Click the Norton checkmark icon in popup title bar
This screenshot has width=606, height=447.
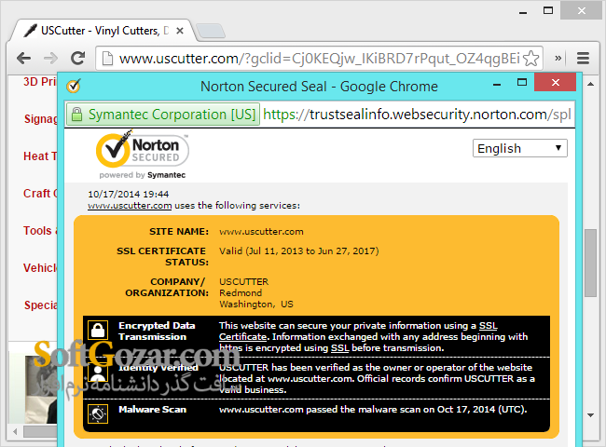(x=74, y=86)
